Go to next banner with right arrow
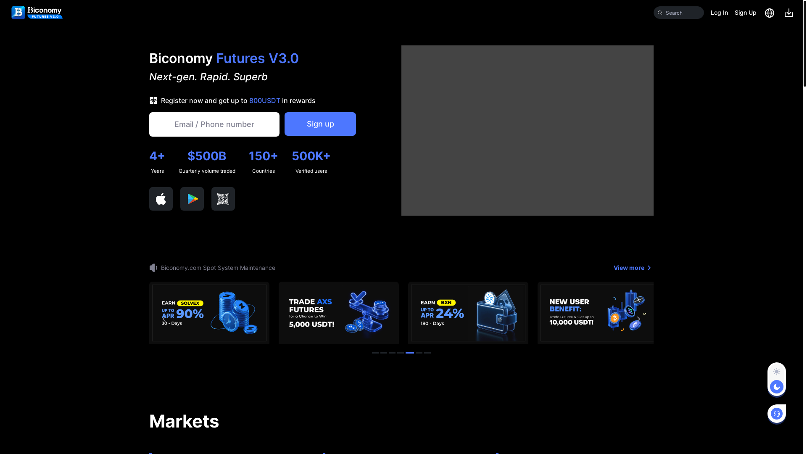Image resolution: width=807 pixels, height=454 pixels. click(x=638, y=319)
